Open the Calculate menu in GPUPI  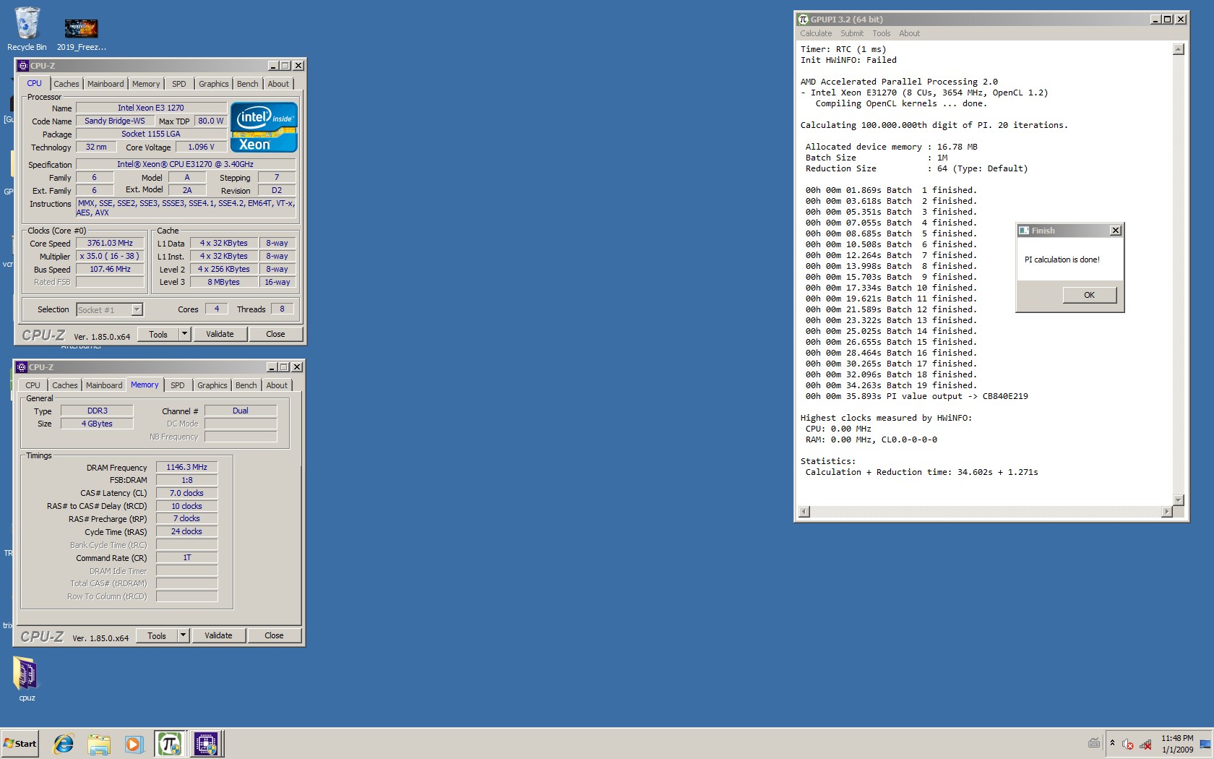816,33
